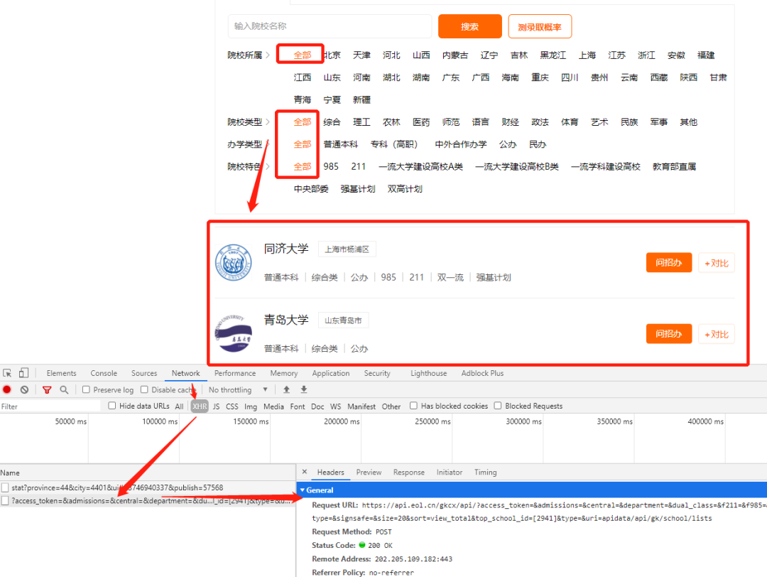Select the 综合 school type filter
Screen dimensions: 767x577
[332, 122]
